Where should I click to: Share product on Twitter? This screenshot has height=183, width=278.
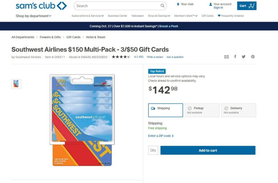[x=244, y=57]
